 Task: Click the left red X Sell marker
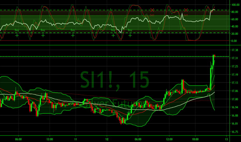pos(152,10)
